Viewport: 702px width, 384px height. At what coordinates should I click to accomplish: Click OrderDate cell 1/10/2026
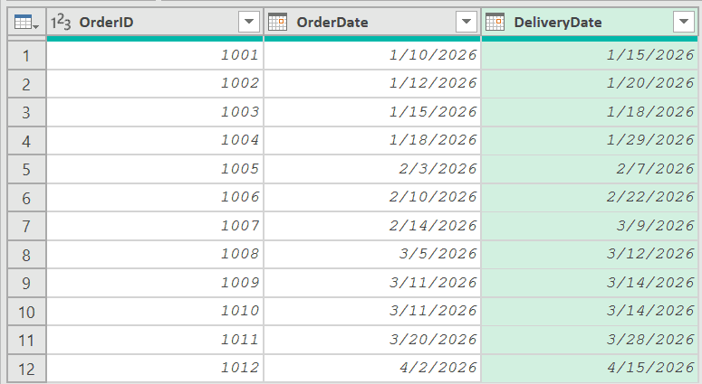coord(372,55)
